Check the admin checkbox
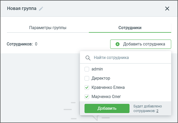 point(87,69)
